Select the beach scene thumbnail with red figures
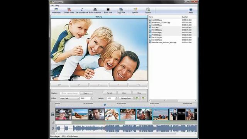 161,114
